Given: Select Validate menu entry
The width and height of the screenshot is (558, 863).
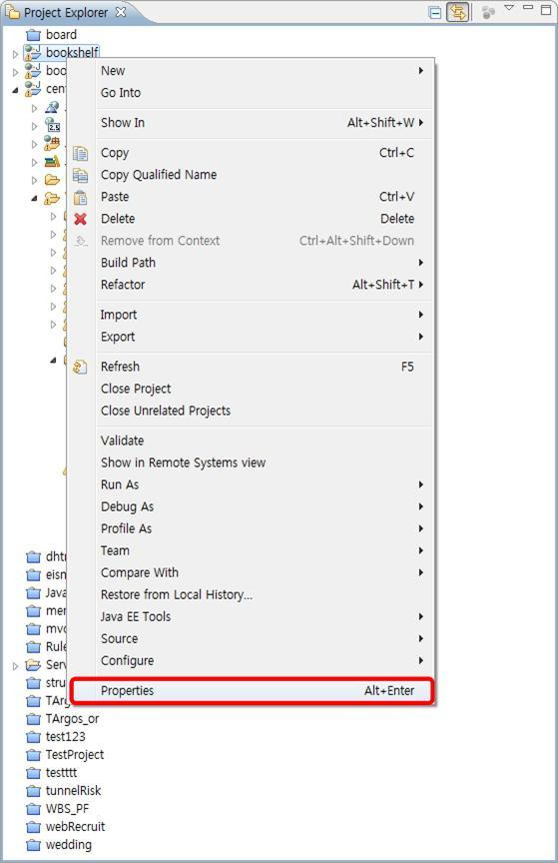Looking at the screenshot, I should coord(251,440).
